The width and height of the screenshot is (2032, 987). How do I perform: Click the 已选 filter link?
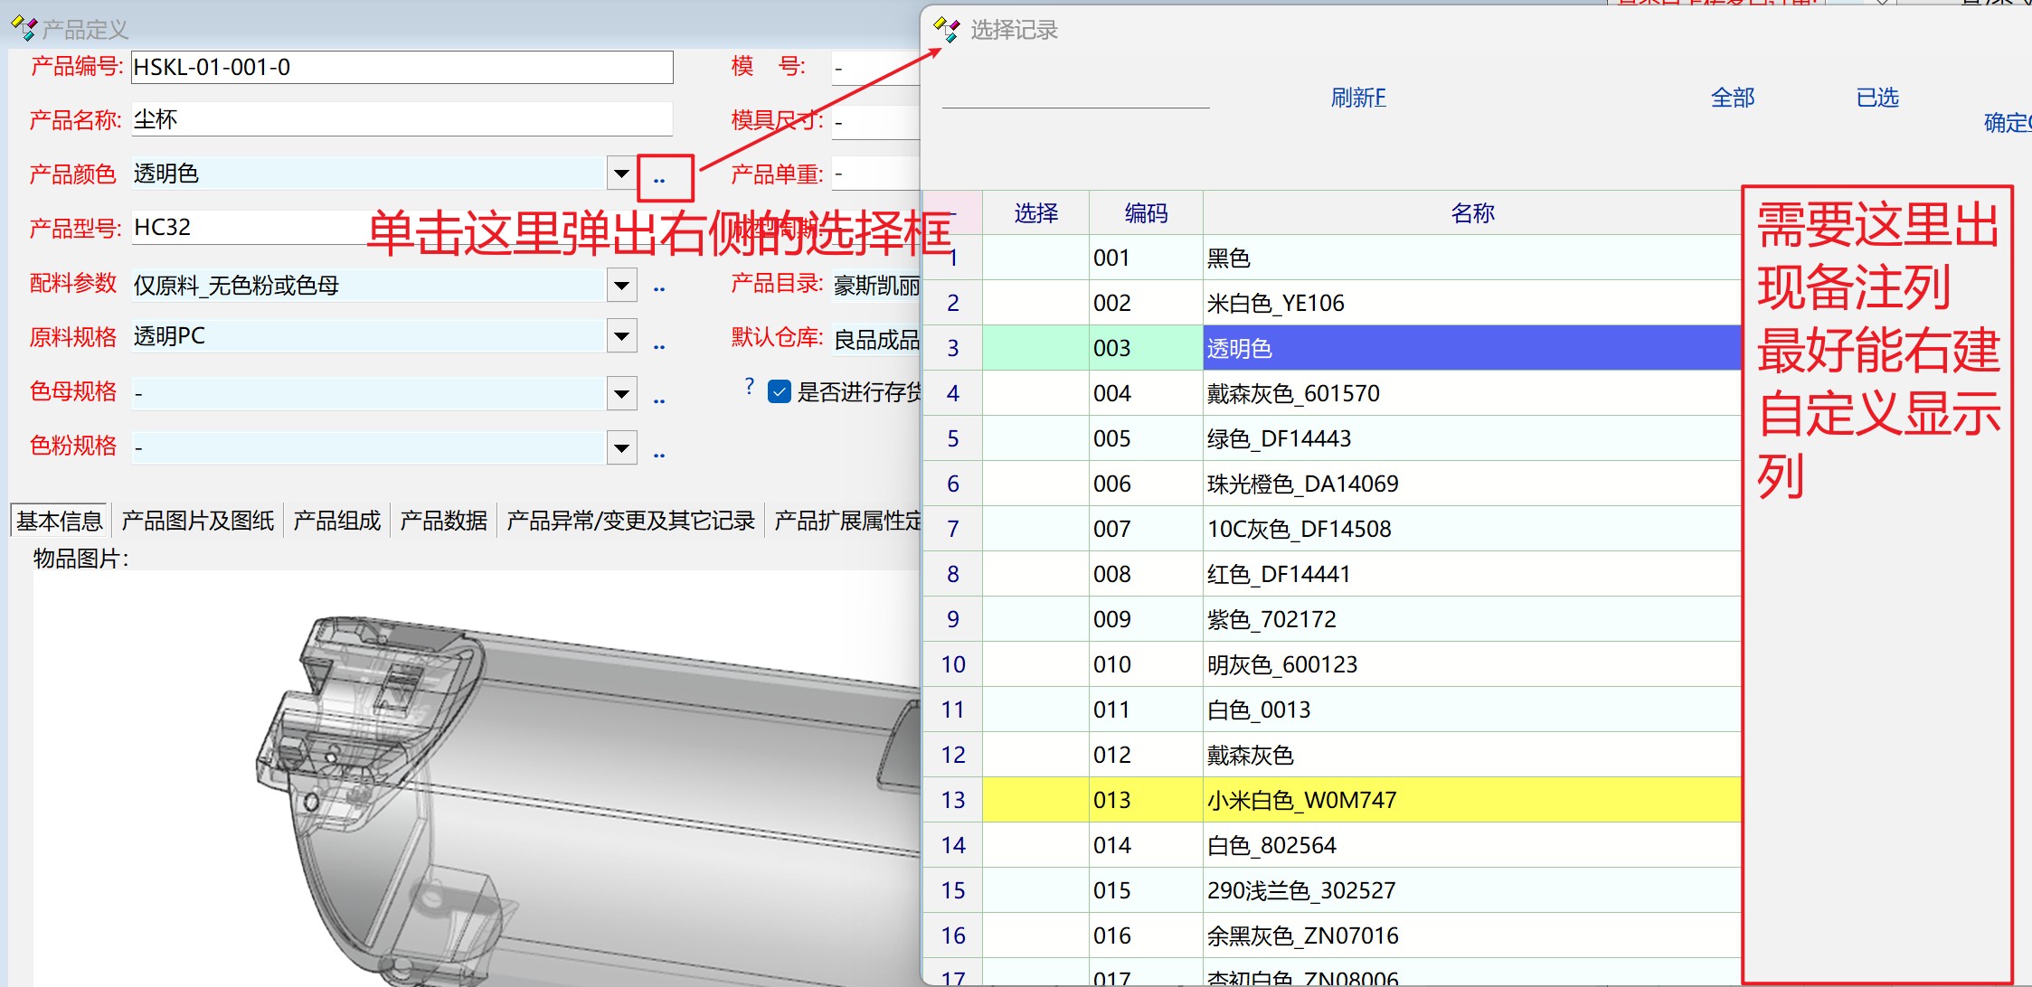(x=1876, y=98)
